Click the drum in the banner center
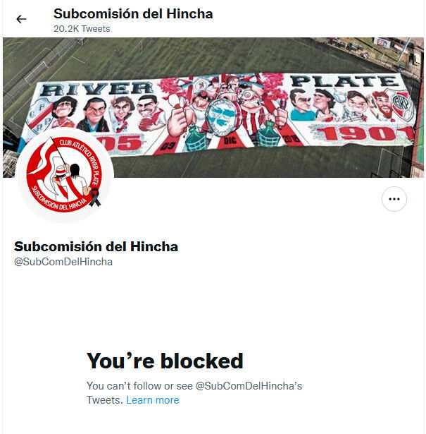426x434 pixels. pos(224,118)
